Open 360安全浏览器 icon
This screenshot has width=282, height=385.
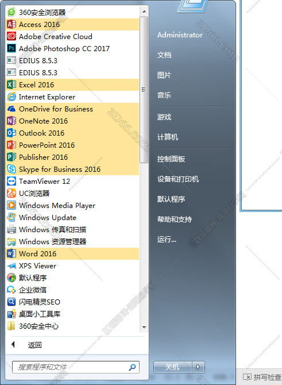(x=11, y=12)
